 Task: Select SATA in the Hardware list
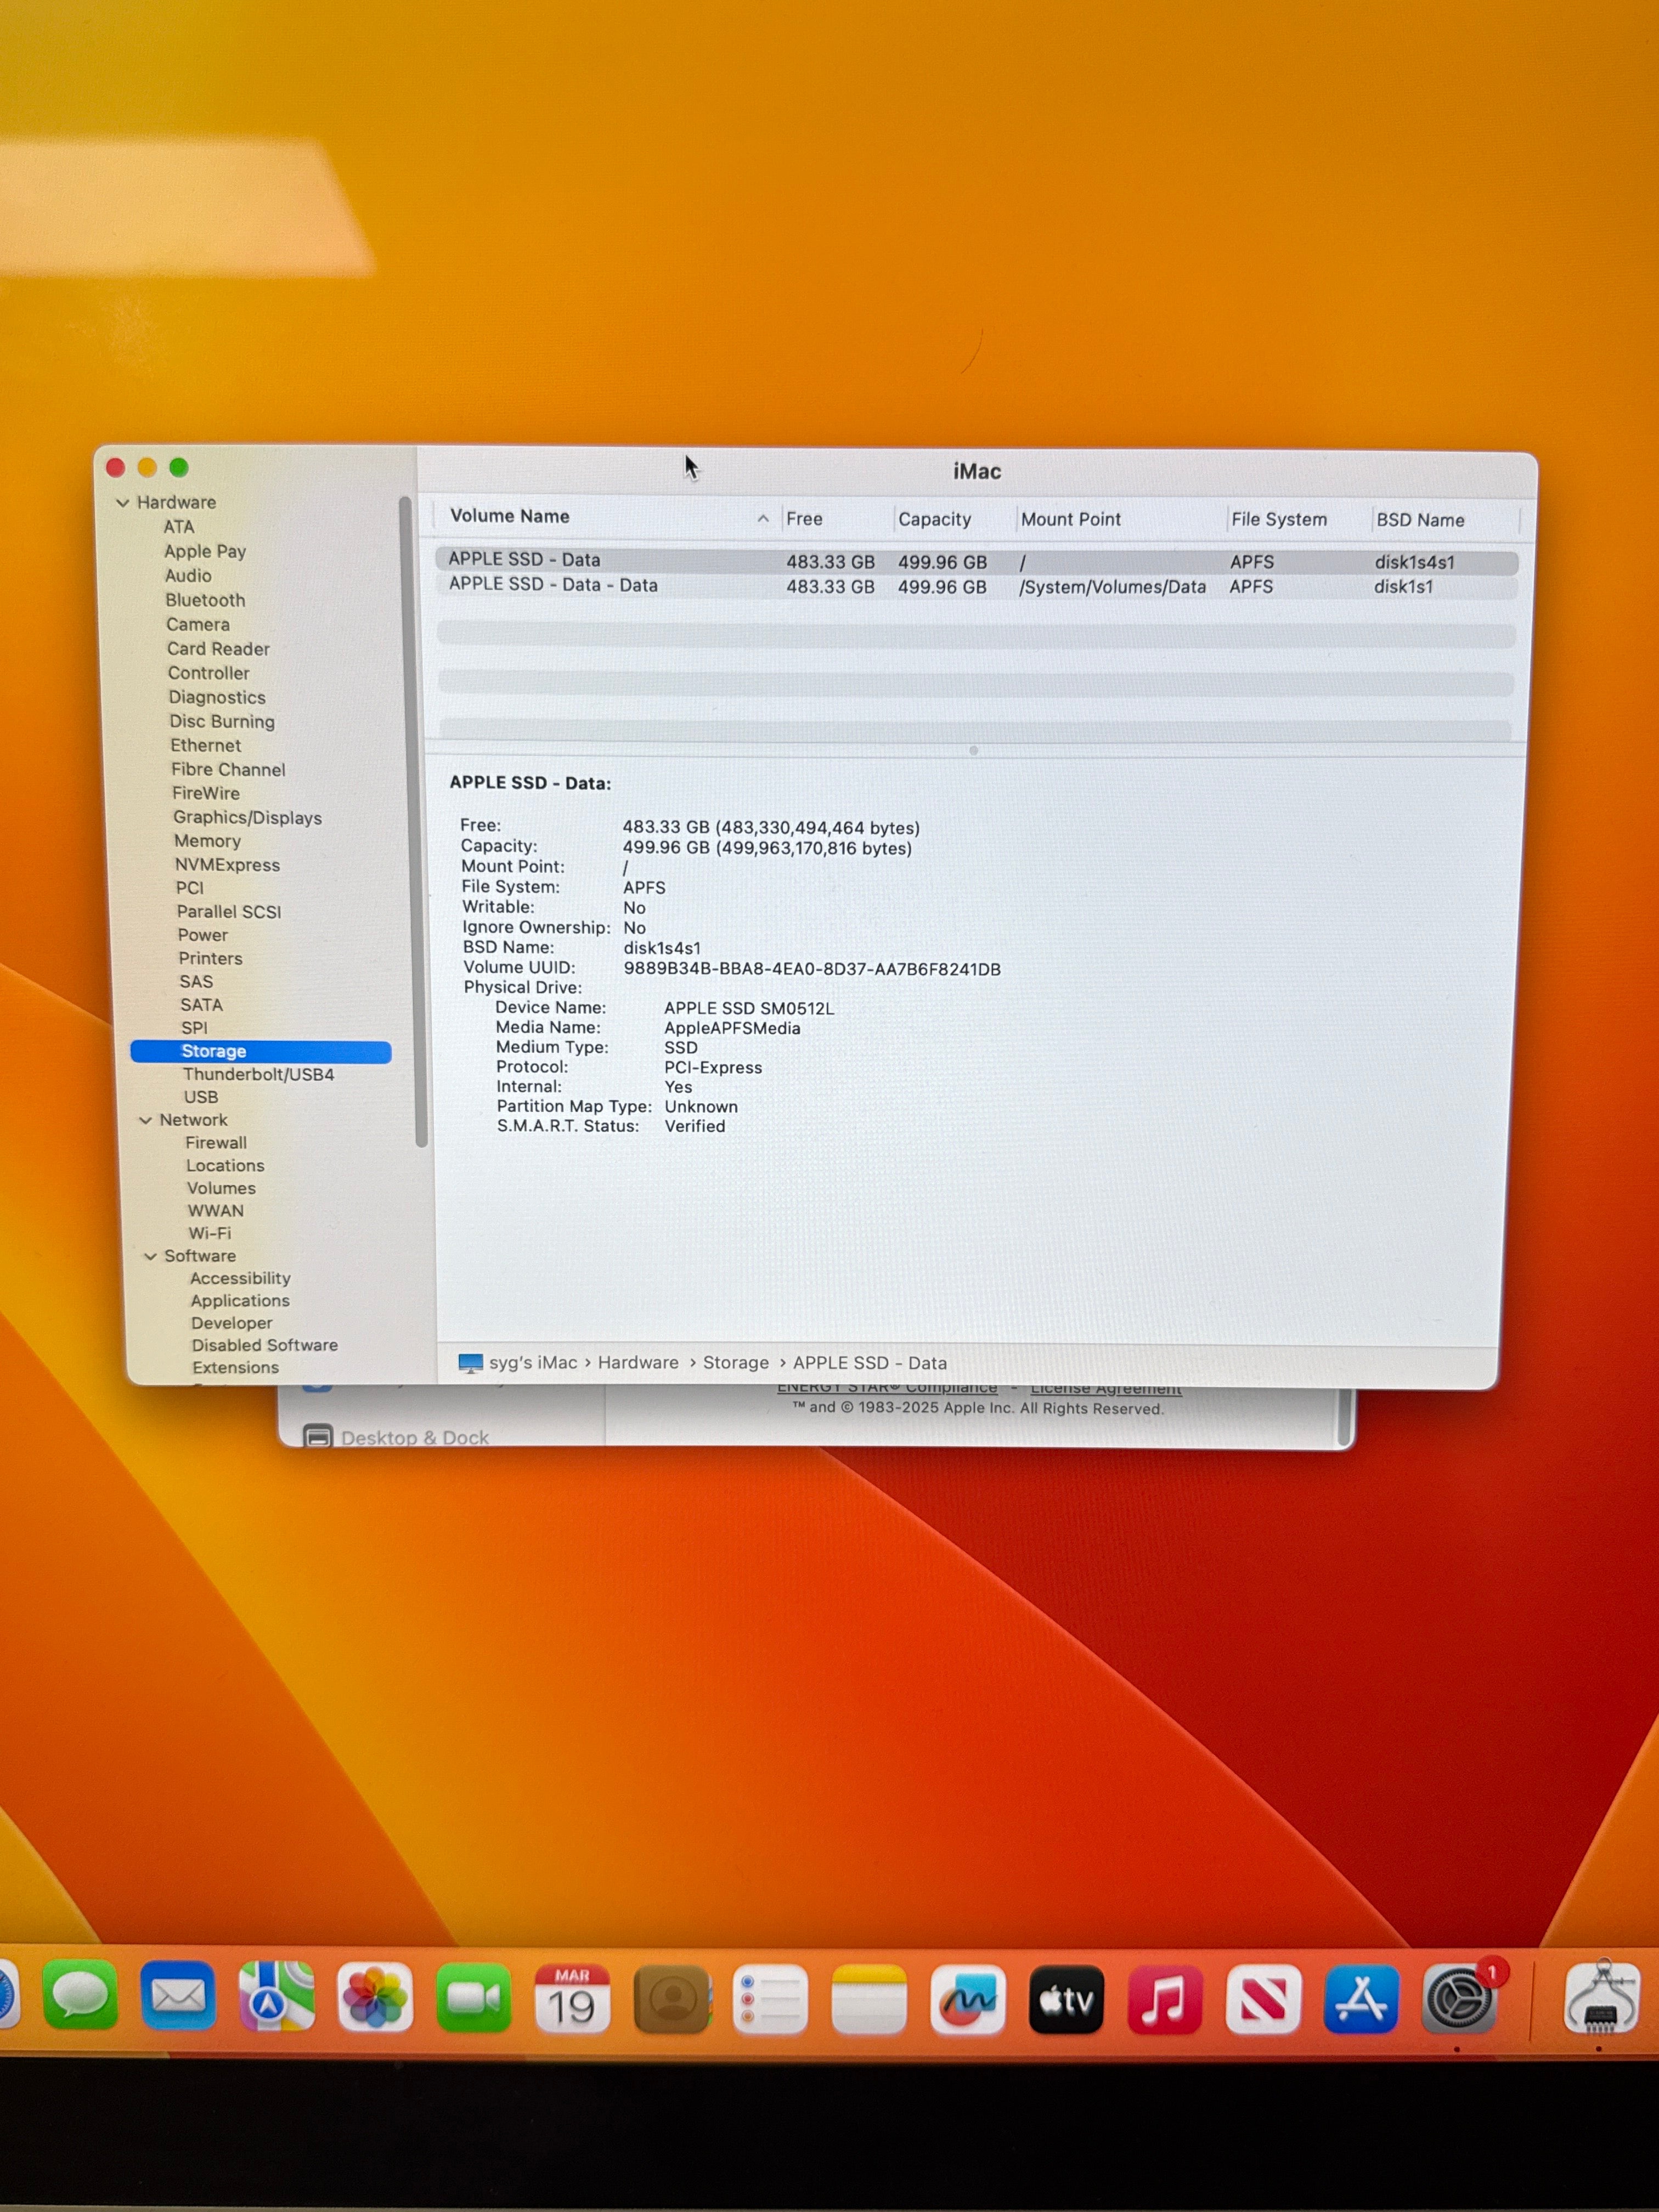coord(202,1006)
